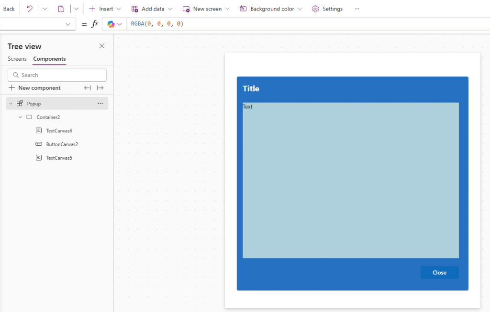The image size is (490, 312).
Task: Click the fx formula icon
Action: pos(95,24)
